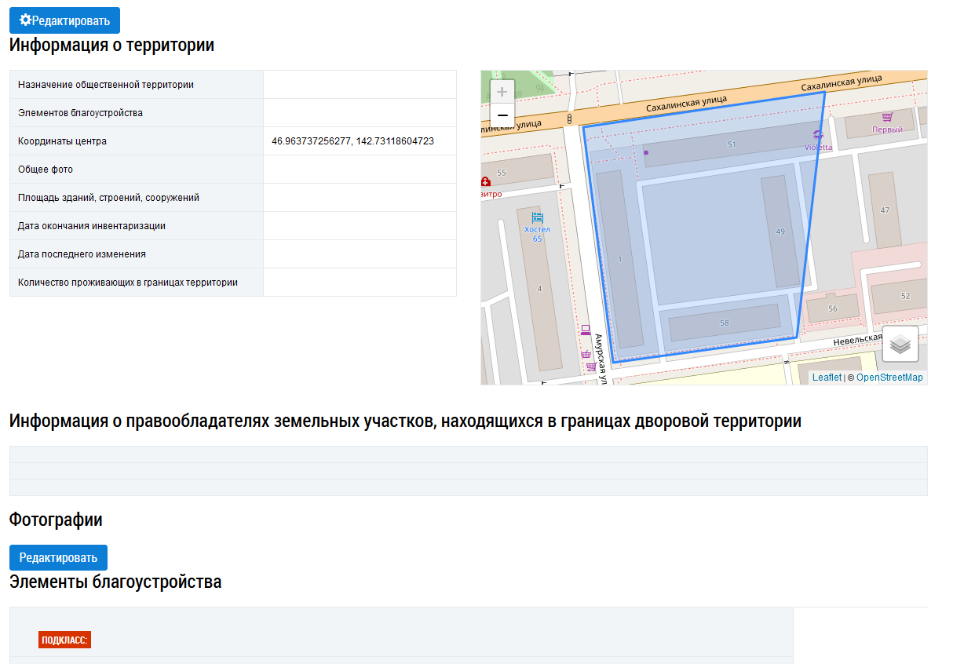The image size is (953, 664).
Task: Click the top Редактировать button with gear
Action: [x=64, y=20]
